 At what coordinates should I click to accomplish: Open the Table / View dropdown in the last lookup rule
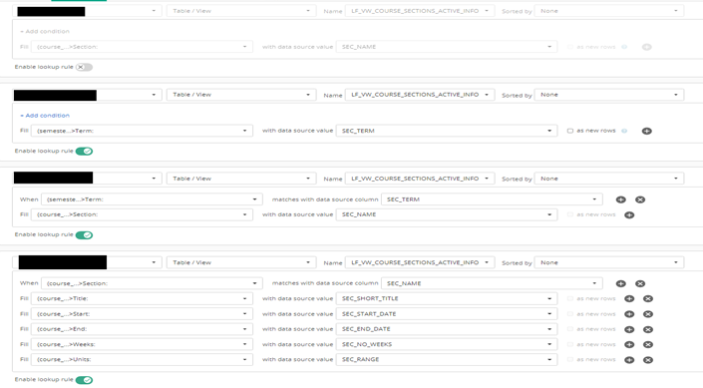[x=241, y=263]
